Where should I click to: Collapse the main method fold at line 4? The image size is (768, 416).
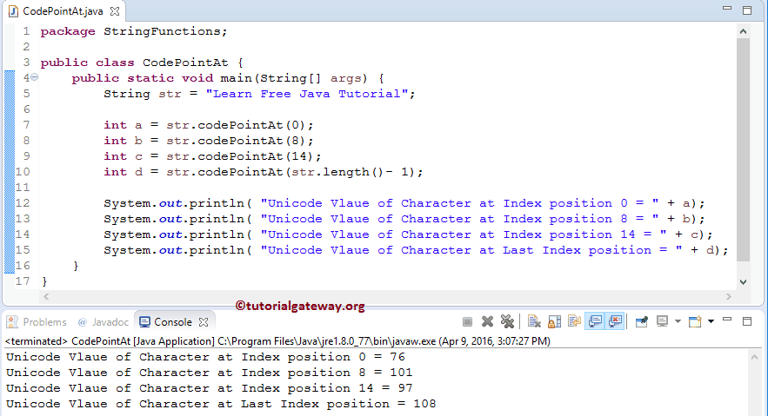(x=34, y=77)
